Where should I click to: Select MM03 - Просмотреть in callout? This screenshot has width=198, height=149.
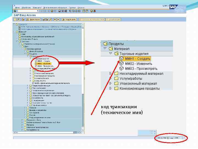(141, 68)
